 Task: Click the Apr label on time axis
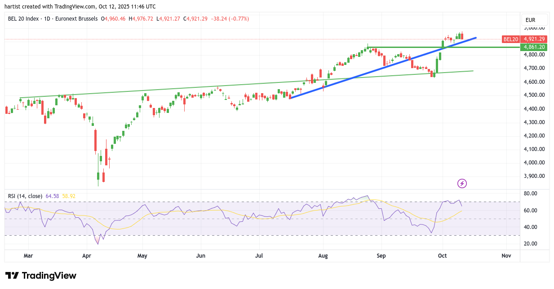(x=87, y=256)
